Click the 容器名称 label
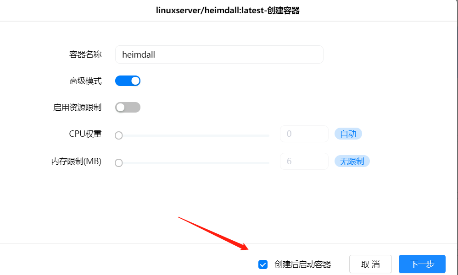The height and width of the screenshot is (275, 458). pyautogui.click(x=85, y=54)
